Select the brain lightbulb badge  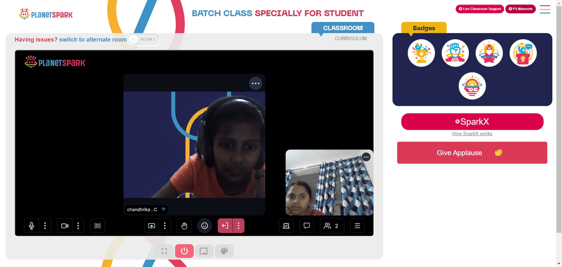pos(472,86)
